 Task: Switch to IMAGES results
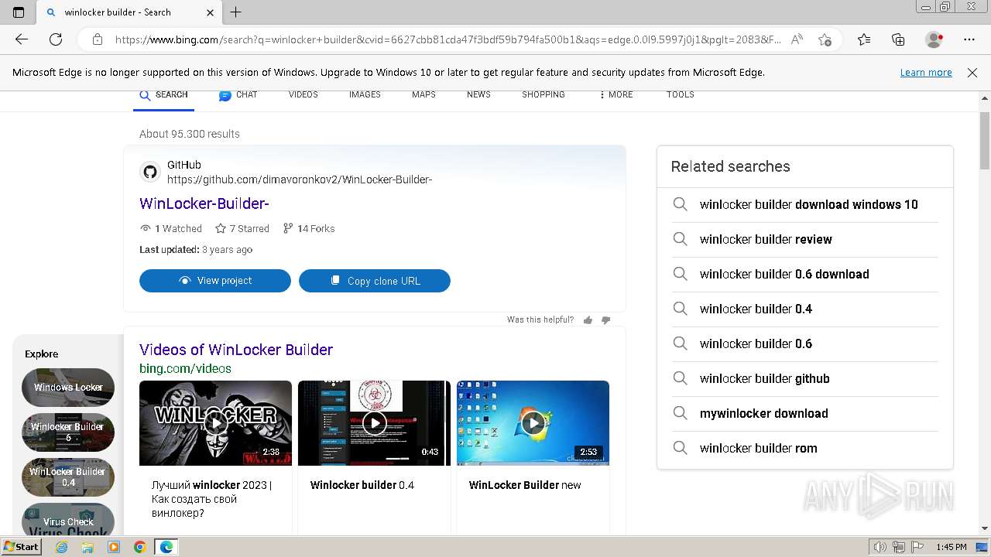(x=365, y=94)
